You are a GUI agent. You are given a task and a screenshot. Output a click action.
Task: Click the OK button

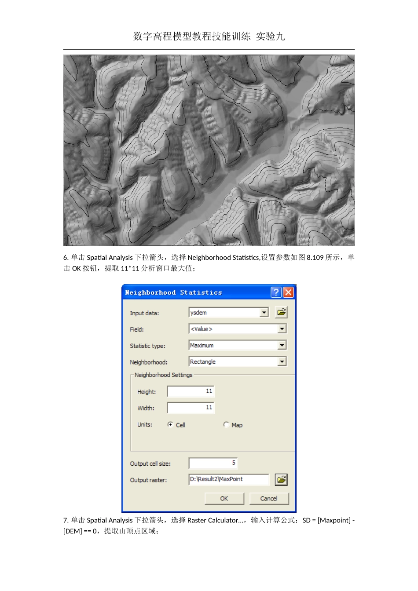click(x=224, y=499)
